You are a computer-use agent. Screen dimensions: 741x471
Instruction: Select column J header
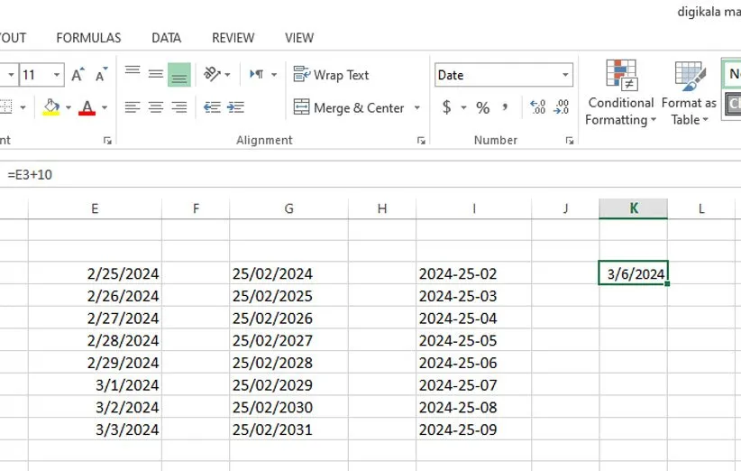click(x=566, y=208)
